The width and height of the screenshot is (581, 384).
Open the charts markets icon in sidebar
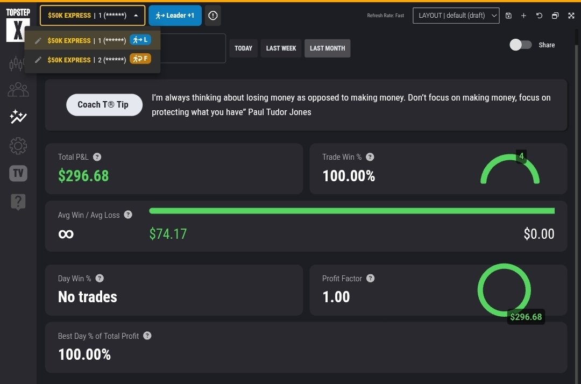[18, 63]
